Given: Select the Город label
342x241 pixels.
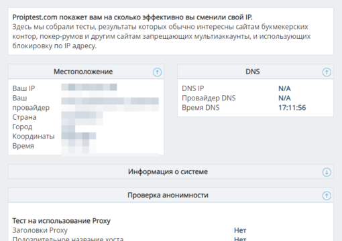Looking at the screenshot, I should pyautogui.click(x=22, y=127).
